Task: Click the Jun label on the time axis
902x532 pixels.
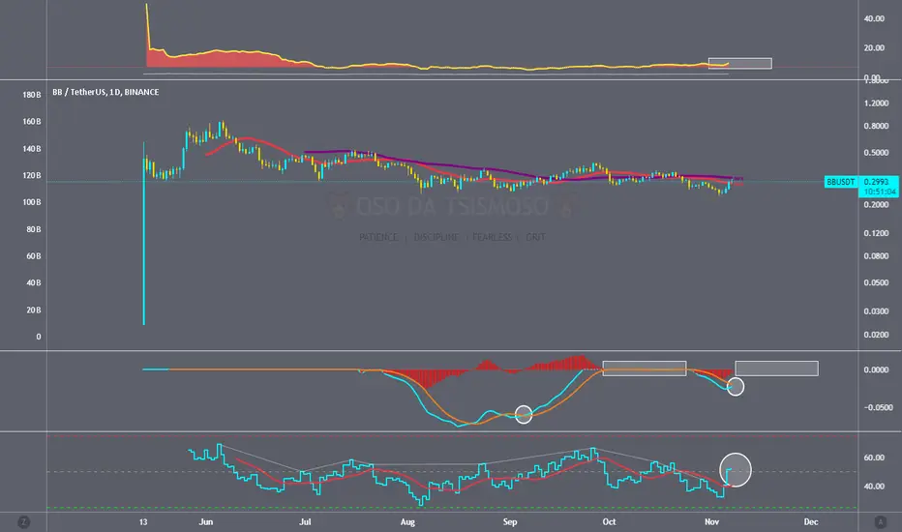Action: [205, 521]
